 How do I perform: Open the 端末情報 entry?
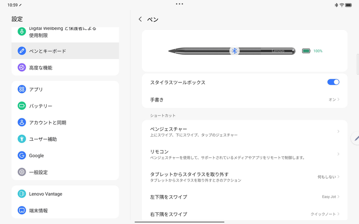[65, 210]
